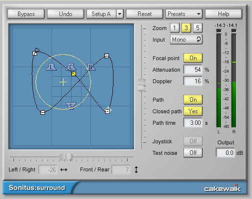Click the Setup A button

pos(101,14)
